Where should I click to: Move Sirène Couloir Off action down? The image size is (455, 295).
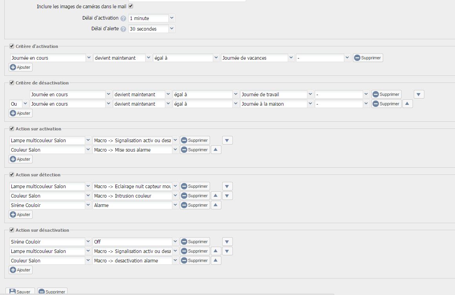click(228, 242)
